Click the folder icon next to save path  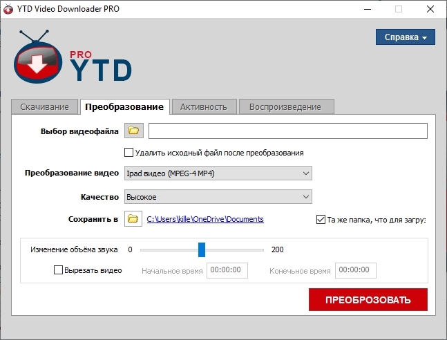click(133, 219)
